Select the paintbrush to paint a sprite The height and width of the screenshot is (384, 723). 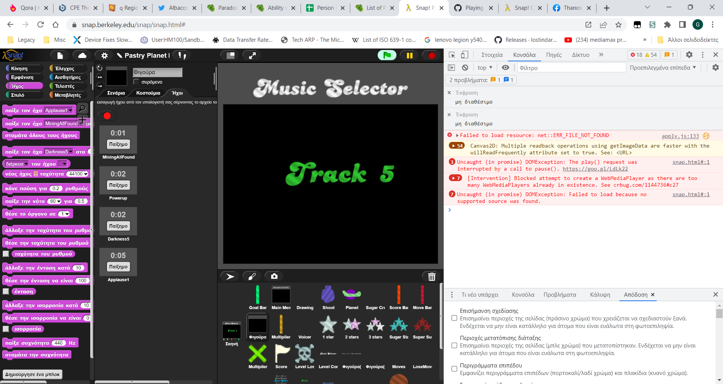coord(252,276)
